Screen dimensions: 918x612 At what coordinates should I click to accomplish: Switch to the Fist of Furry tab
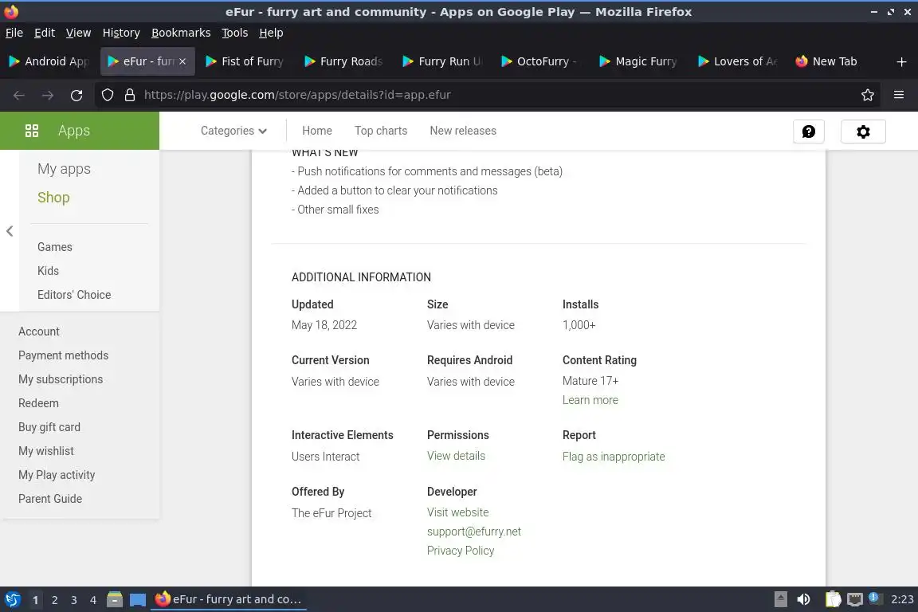click(246, 61)
